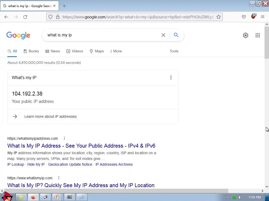Open IP Lookup sitelink
The height and width of the screenshot is (201, 269).
pos(15,164)
